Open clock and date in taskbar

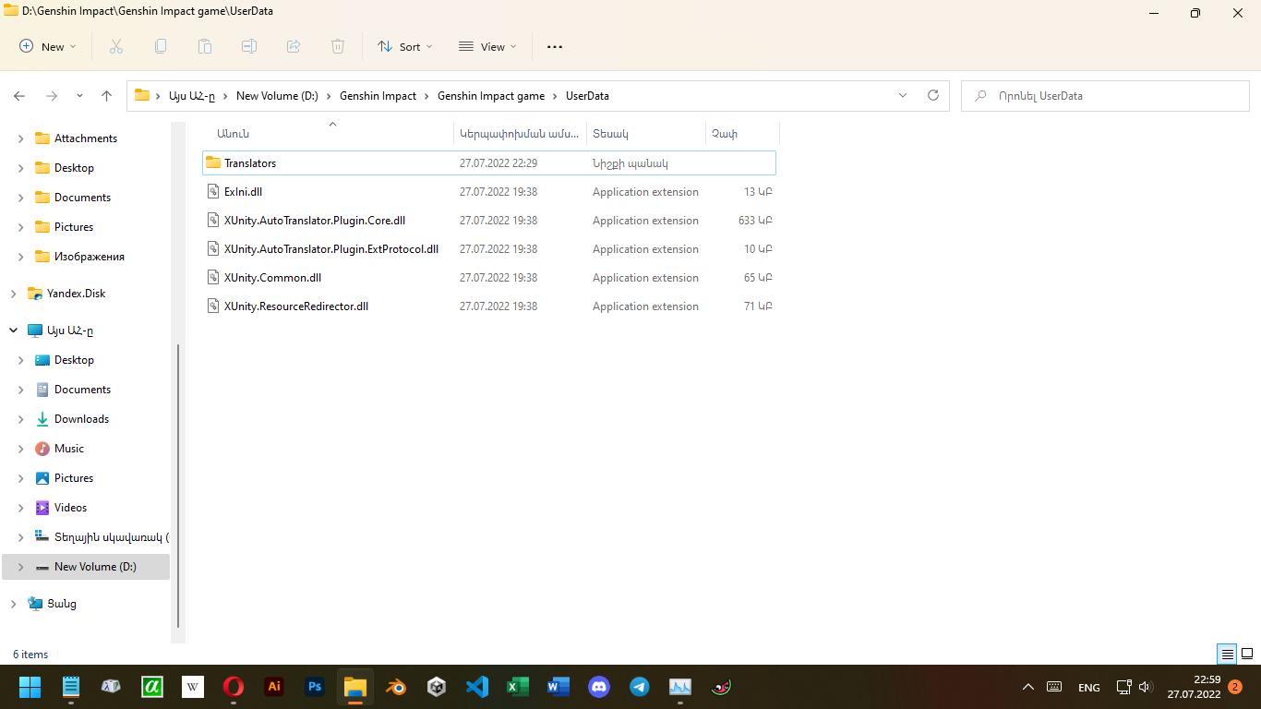pos(1195,687)
